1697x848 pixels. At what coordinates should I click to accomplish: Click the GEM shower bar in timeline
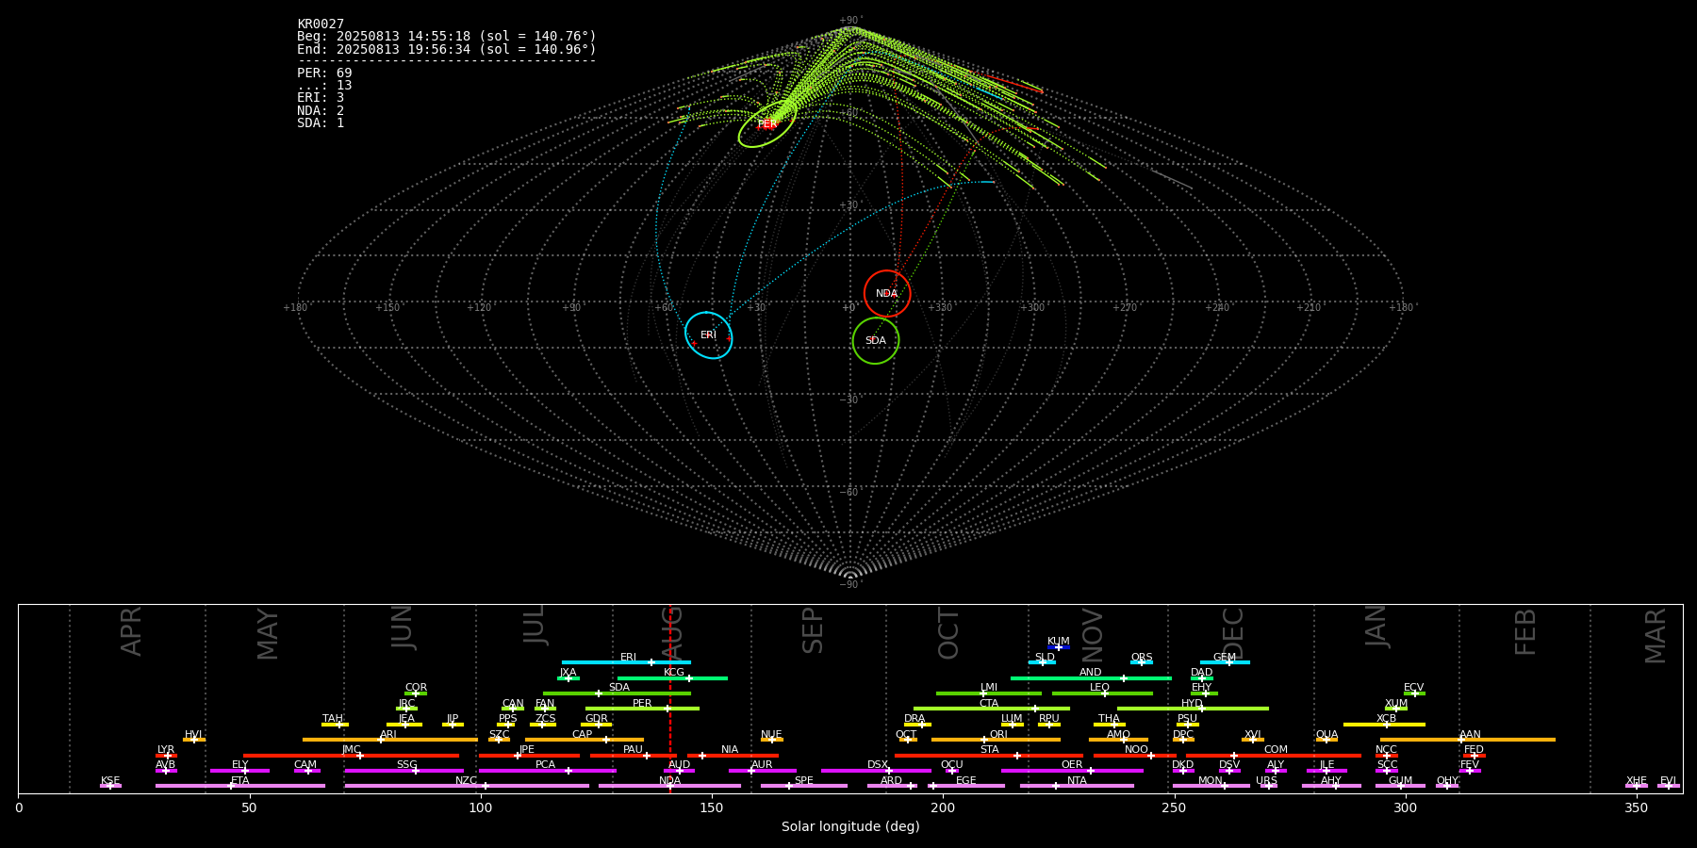coord(1225,662)
